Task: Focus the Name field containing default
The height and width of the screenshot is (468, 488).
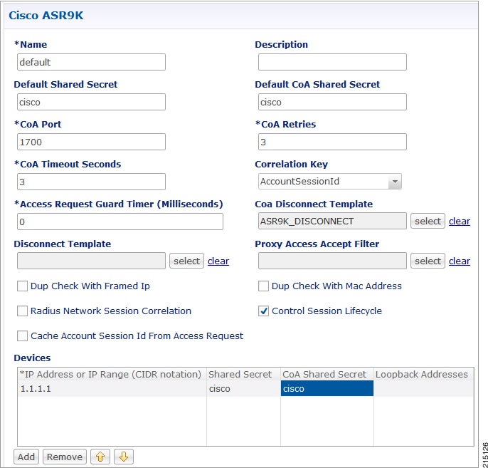Action: coord(91,62)
